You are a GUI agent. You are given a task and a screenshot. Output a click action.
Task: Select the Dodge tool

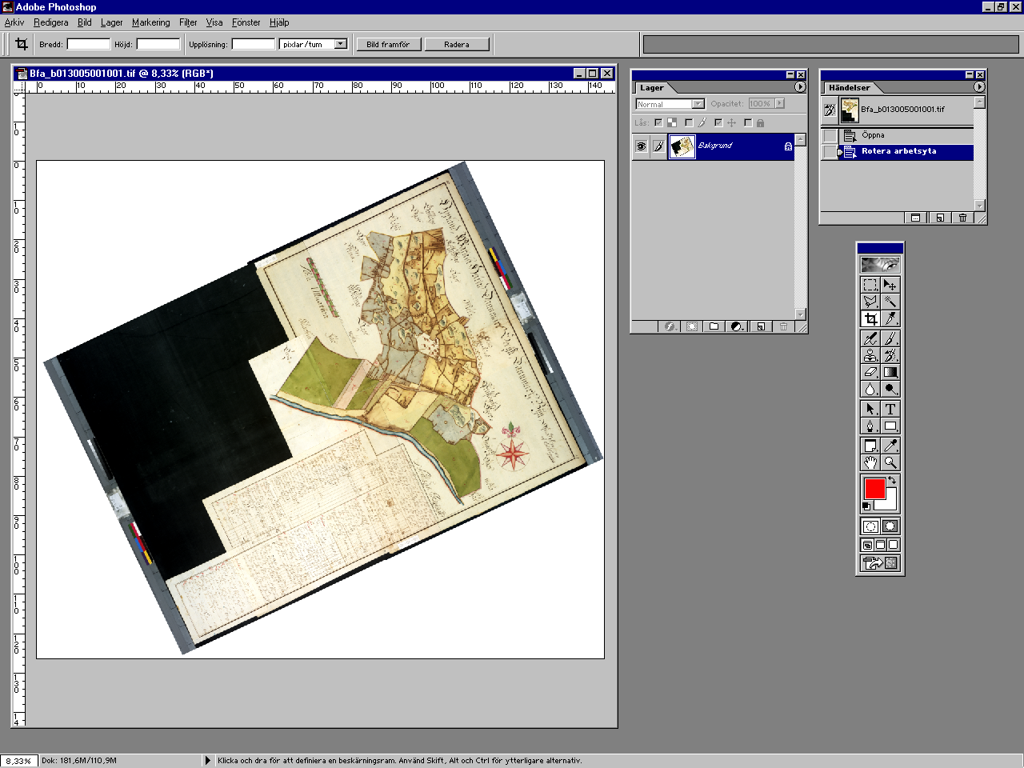point(890,390)
